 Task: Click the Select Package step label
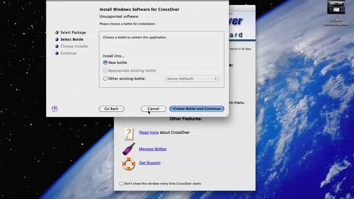[73, 33]
